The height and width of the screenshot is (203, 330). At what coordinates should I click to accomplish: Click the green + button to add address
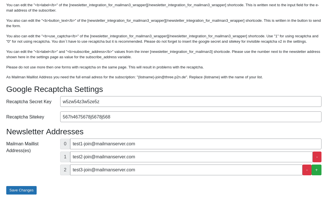point(316,170)
